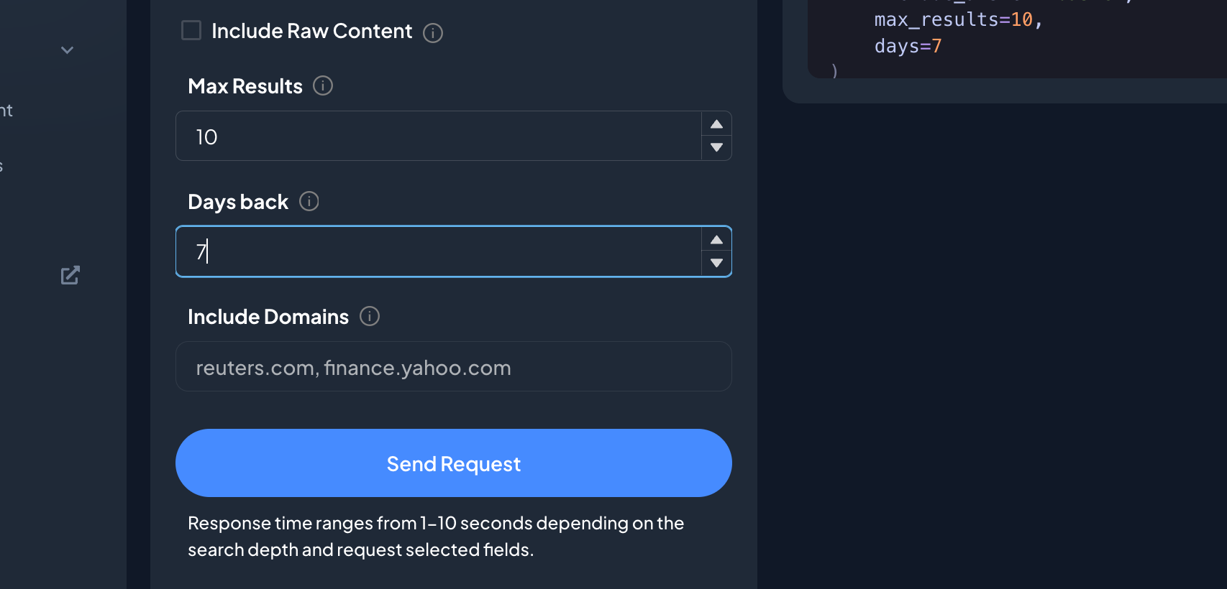Click the Max Results label text

[x=245, y=86]
